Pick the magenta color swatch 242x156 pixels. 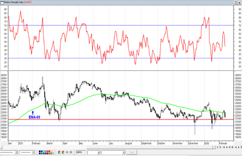tap(47, 152)
